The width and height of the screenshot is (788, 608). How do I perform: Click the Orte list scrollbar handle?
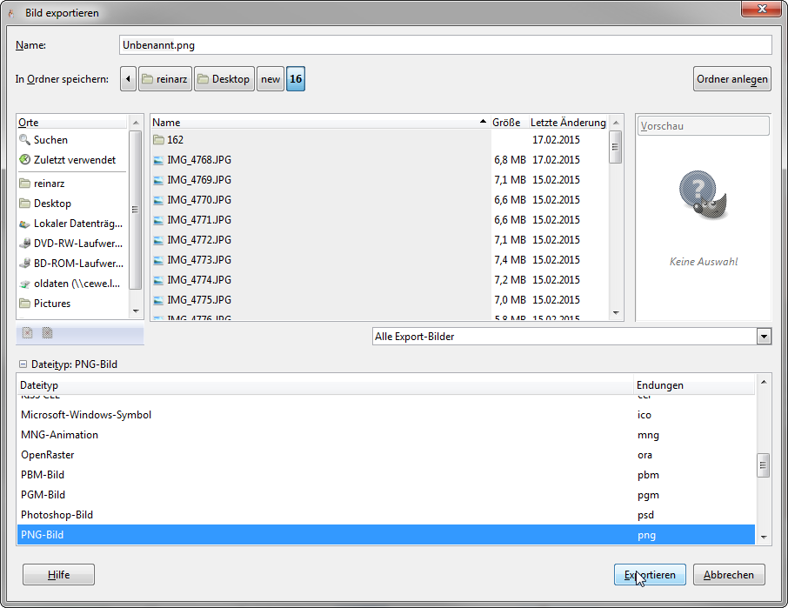(x=135, y=210)
